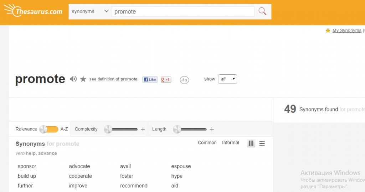Open the show 'all' dropdown
Screen dimensions: 365x192
(227, 79)
